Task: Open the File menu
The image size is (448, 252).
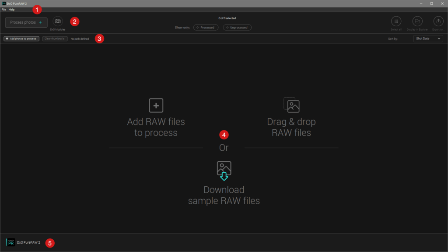Action: pos(3,10)
